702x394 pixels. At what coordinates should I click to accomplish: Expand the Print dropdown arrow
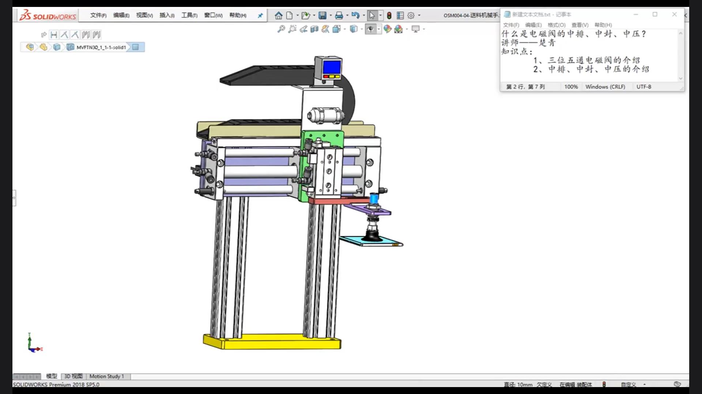pos(347,15)
